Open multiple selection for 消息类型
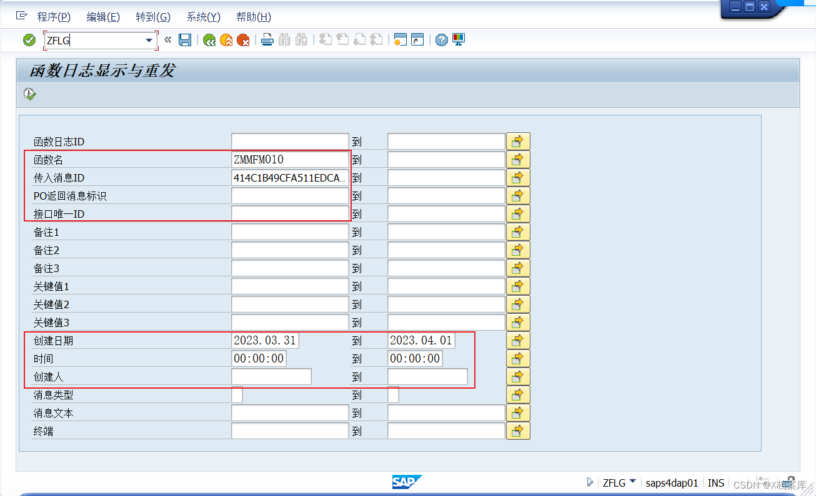 click(518, 395)
